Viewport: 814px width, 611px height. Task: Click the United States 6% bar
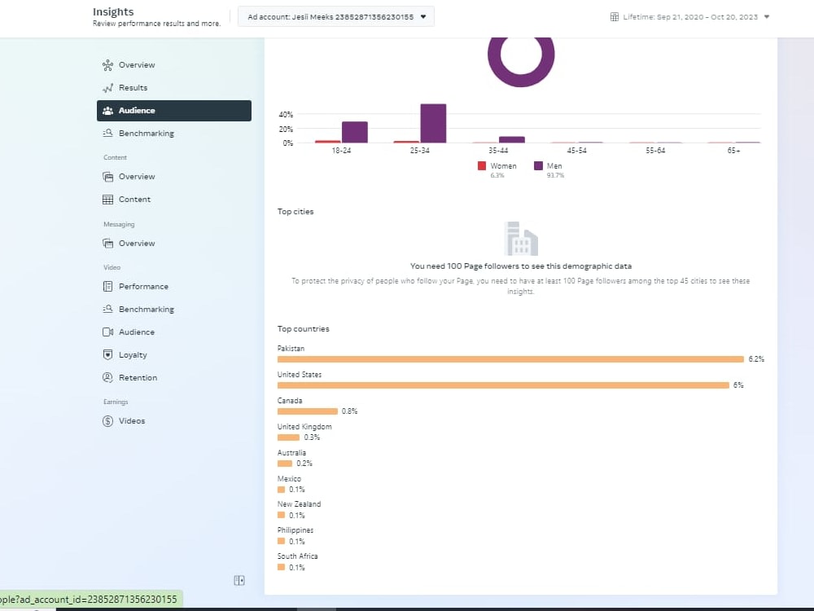(x=503, y=385)
